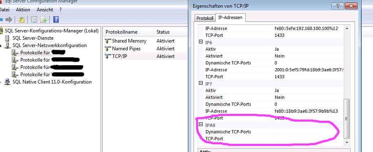The height and width of the screenshot is (152, 373).
Task: Collapse the IP7 section
Action: pos(201,83)
